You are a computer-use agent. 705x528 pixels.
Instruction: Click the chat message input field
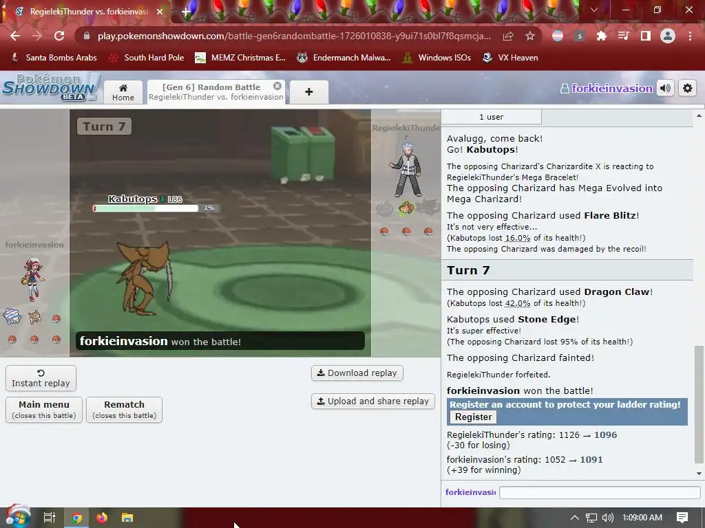coord(600,492)
